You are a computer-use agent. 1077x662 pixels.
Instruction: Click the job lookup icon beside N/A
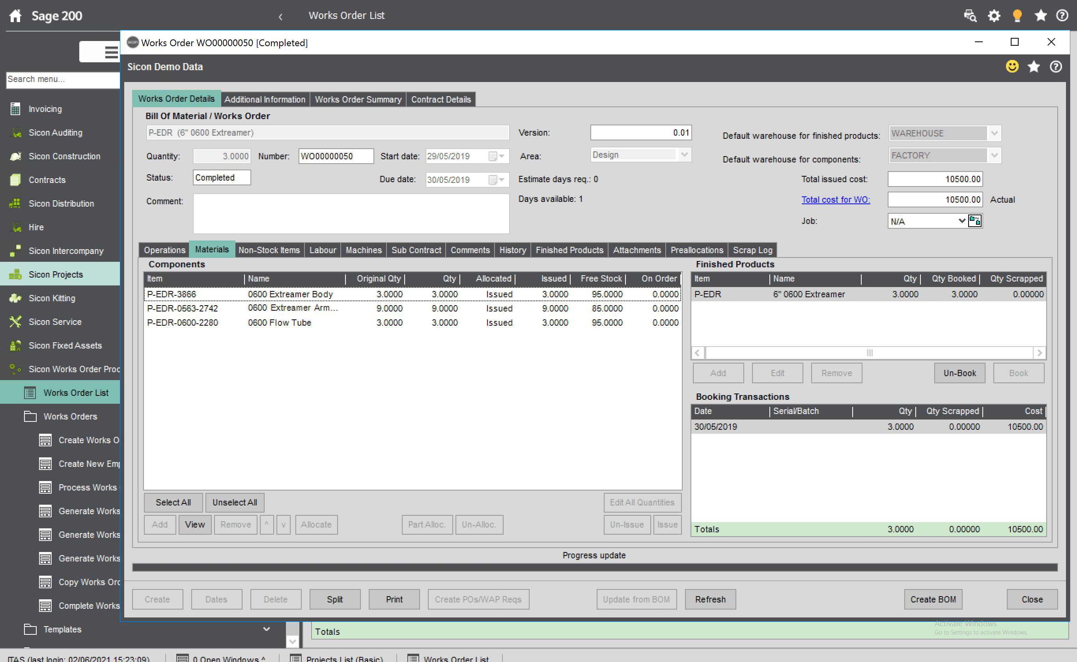pyautogui.click(x=974, y=221)
